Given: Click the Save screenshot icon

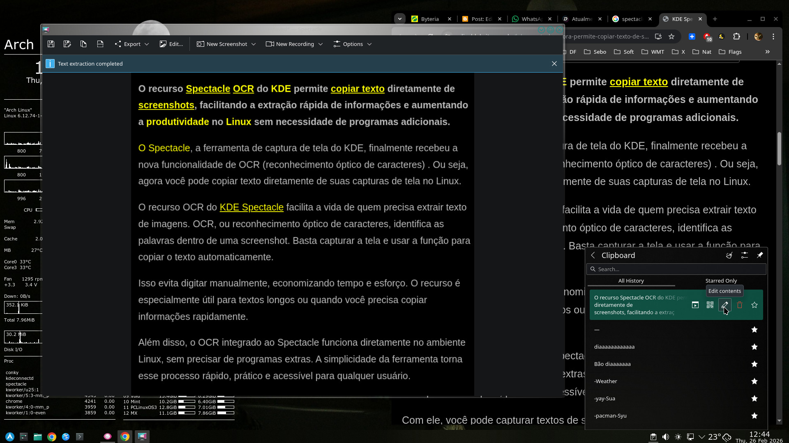Looking at the screenshot, I should pyautogui.click(x=51, y=44).
